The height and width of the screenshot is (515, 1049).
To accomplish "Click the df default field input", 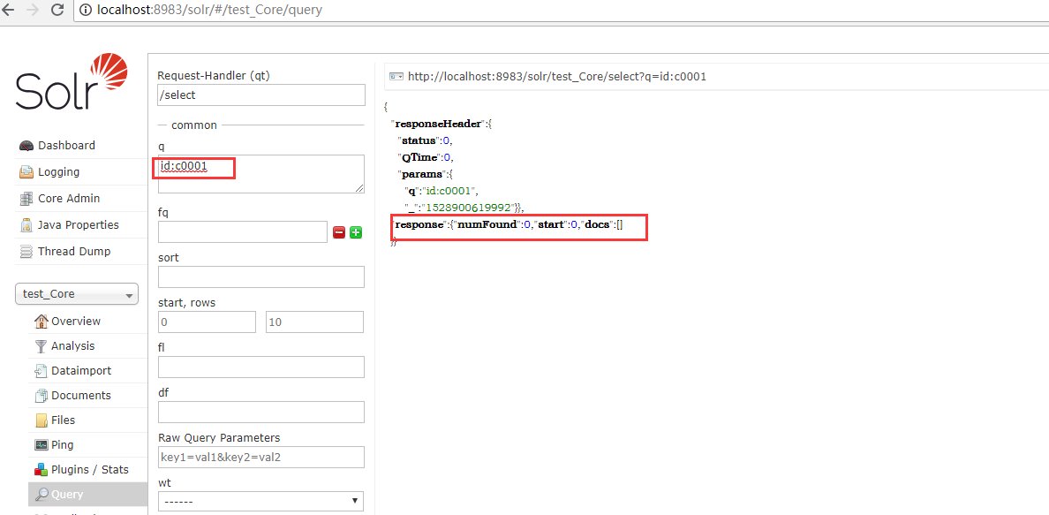I will pyautogui.click(x=260, y=412).
